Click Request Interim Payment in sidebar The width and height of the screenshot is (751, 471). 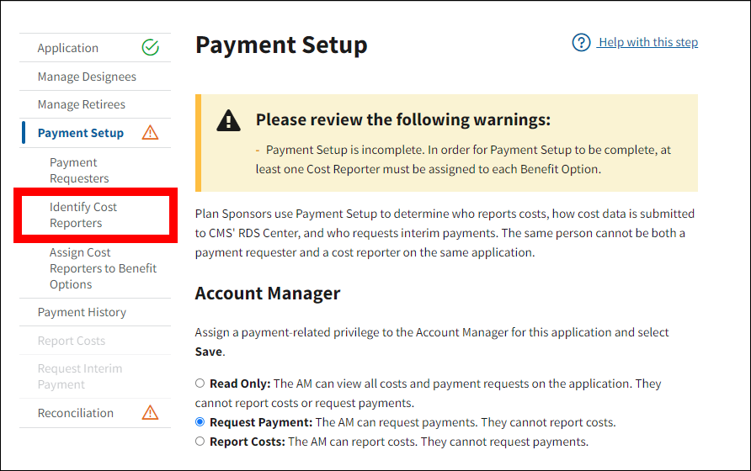pos(80,376)
